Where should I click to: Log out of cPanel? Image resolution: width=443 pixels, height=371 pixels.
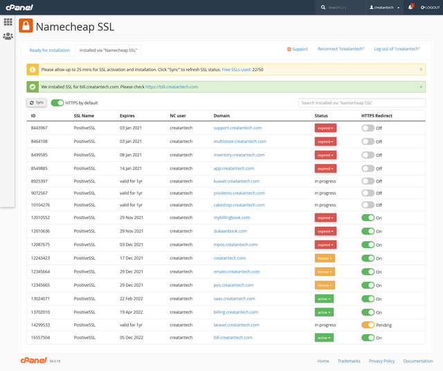click(430, 8)
